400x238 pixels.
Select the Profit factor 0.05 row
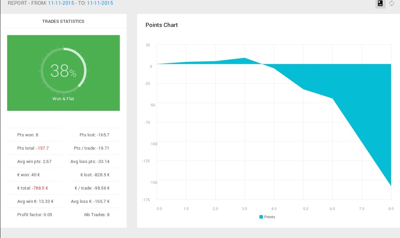[35, 214]
